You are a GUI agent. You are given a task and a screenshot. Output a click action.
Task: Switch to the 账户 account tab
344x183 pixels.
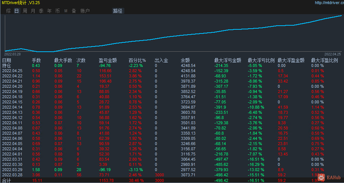pos(85,11)
